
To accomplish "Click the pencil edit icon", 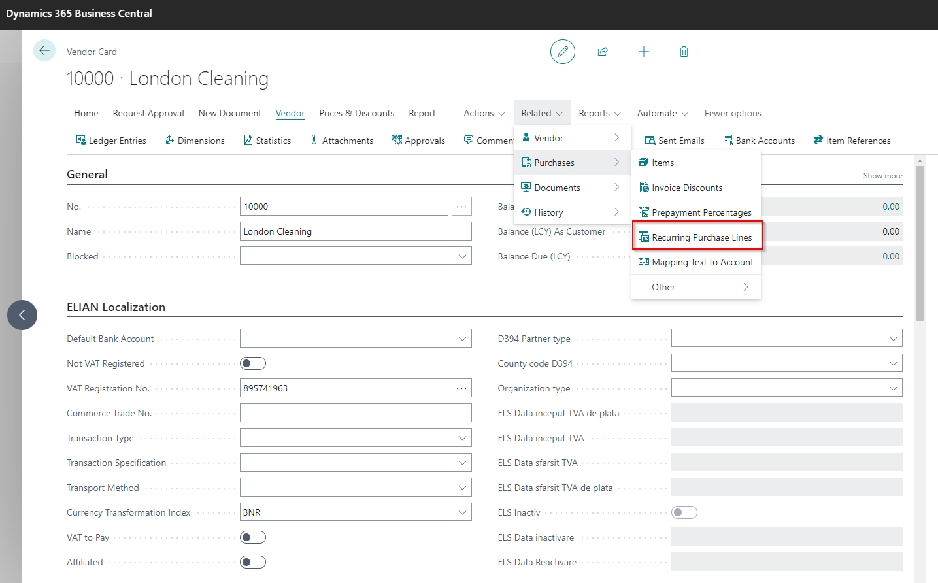I will click(562, 52).
